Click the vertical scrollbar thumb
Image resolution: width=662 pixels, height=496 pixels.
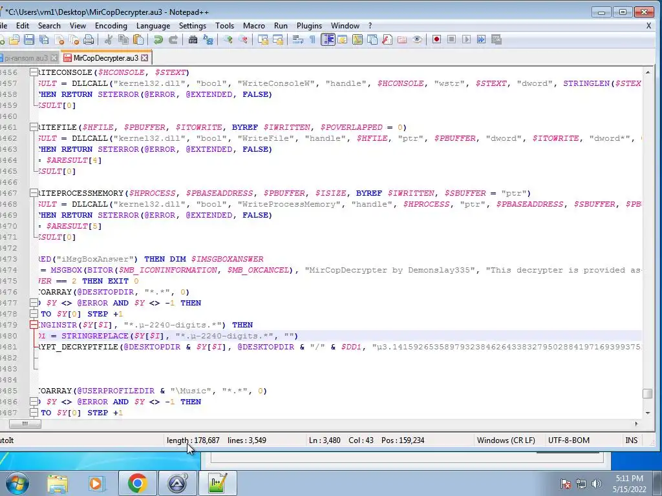click(x=647, y=393)
